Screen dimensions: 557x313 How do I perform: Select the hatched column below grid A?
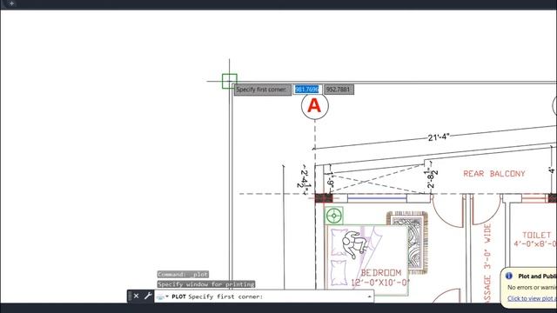click(324, 198)
